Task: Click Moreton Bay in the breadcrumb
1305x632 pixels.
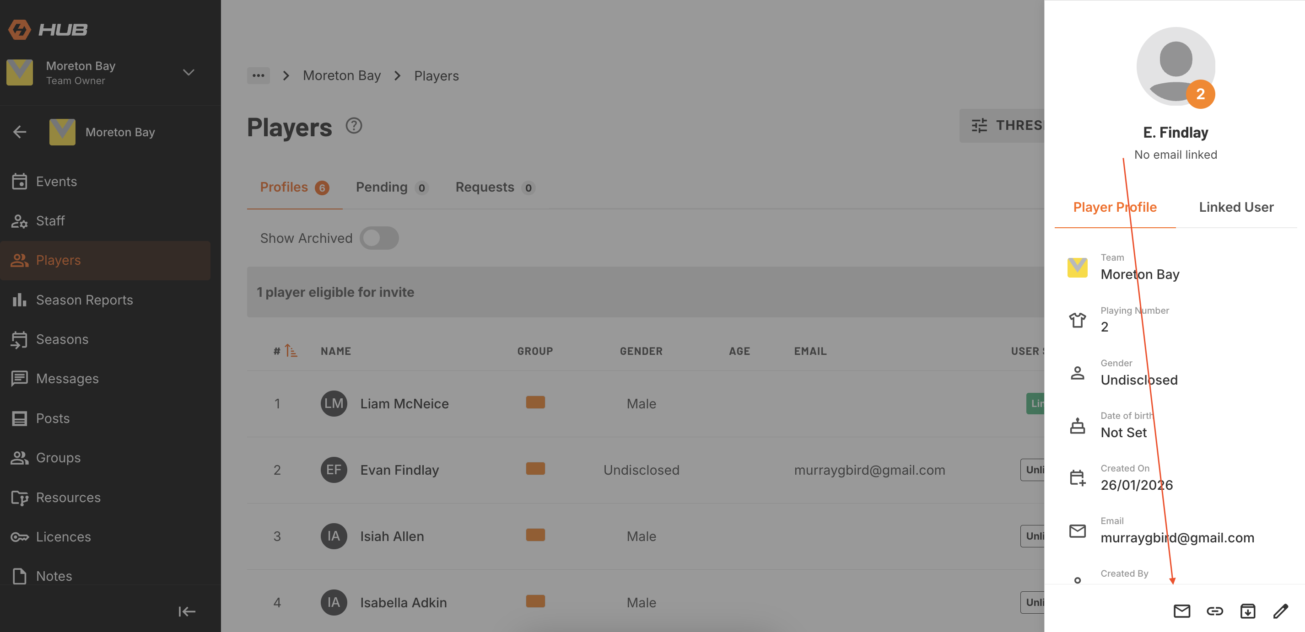Action: 341,76
